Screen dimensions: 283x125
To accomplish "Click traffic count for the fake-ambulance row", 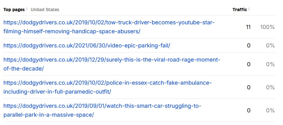I will click(x=249, y=87).
